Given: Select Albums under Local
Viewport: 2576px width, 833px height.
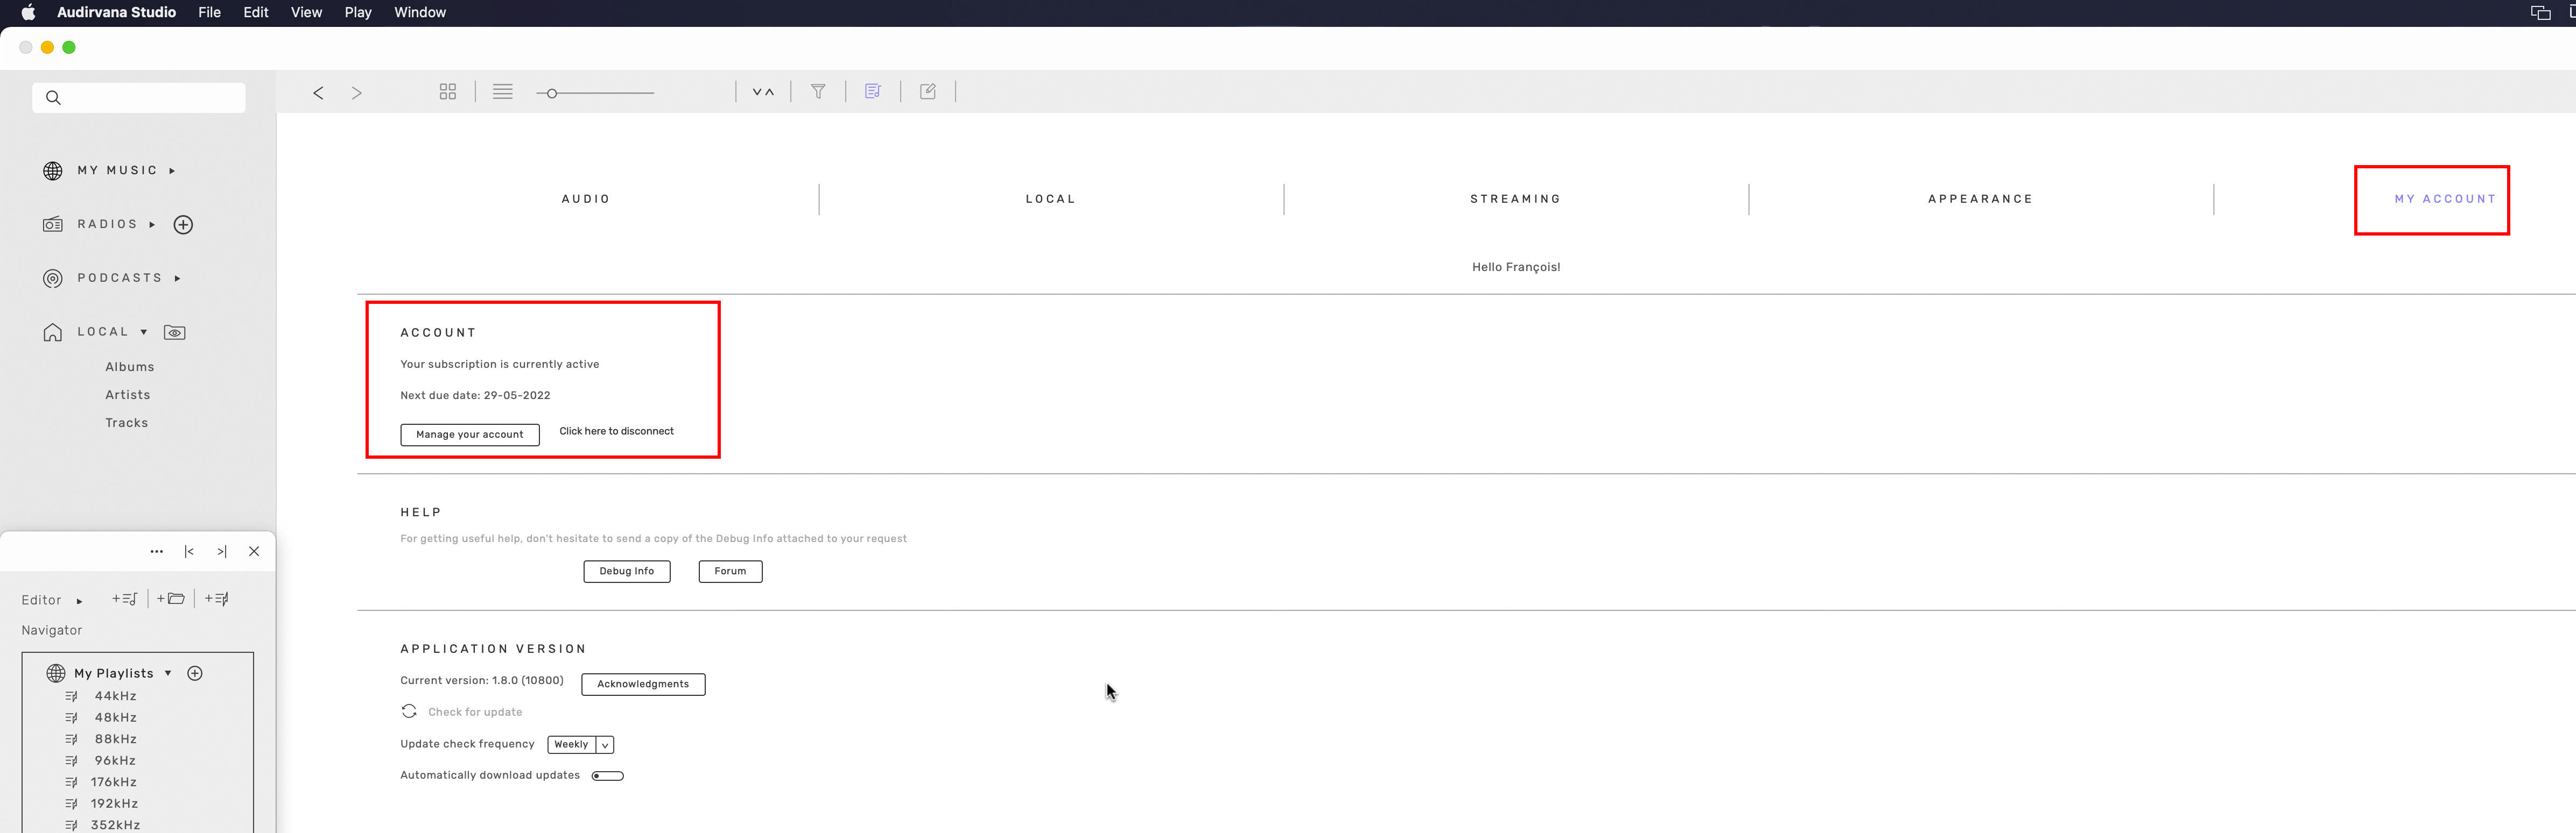Looking at the screenshot, I should [130, 367].
